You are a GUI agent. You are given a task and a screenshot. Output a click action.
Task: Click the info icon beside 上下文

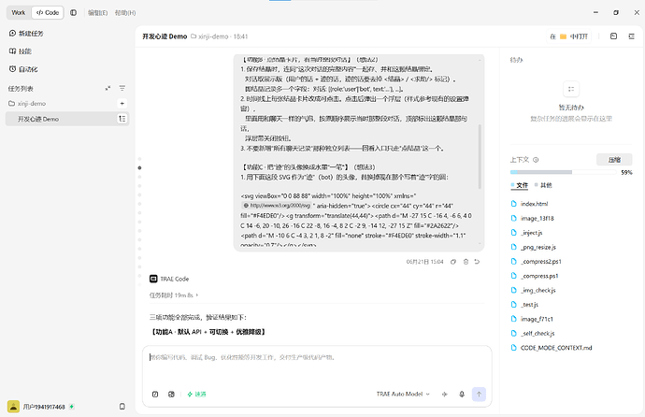[x=536, y=160]
